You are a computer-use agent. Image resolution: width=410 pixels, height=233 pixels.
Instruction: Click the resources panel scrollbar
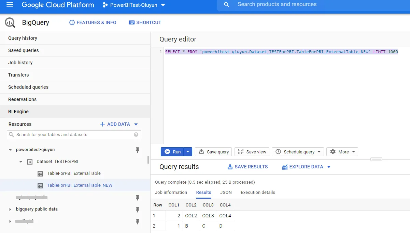coord(148,160)
